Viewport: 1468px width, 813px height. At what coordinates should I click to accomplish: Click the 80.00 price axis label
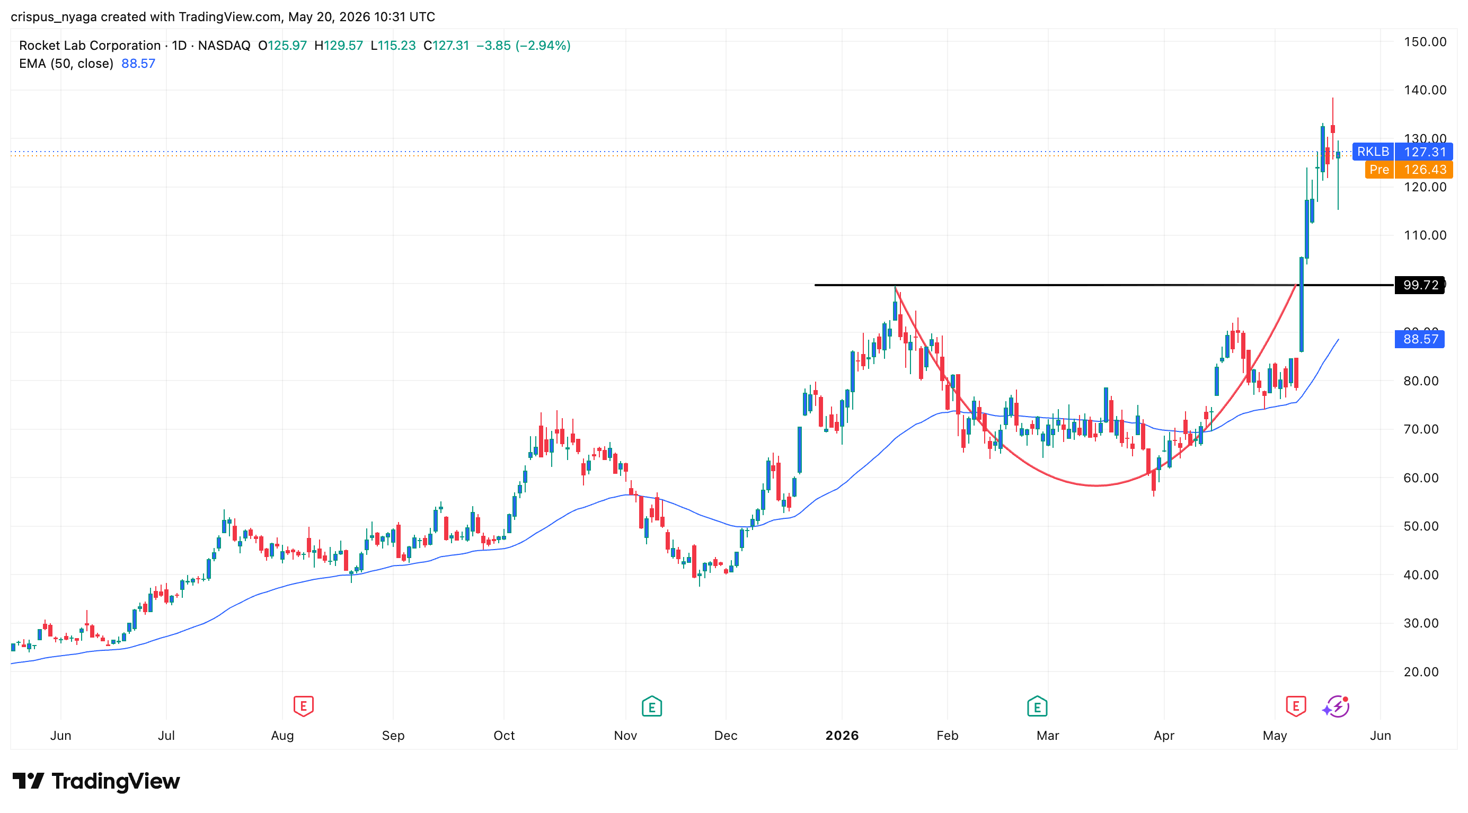tap(1421, 381)
